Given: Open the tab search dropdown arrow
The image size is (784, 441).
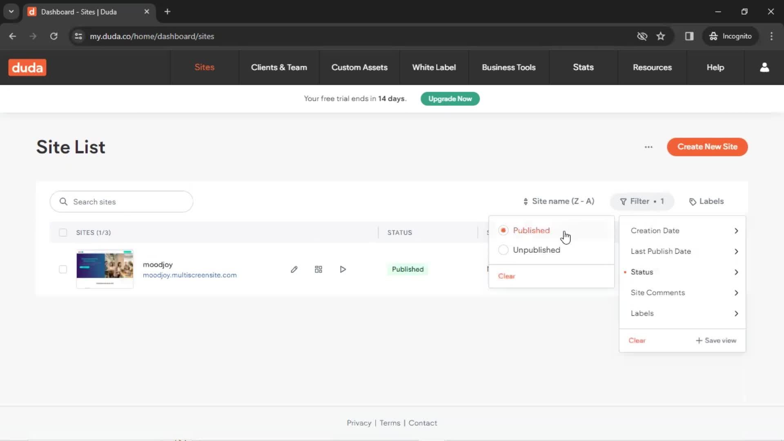Looking at the screenshot, I should click(x=11, y=12).
